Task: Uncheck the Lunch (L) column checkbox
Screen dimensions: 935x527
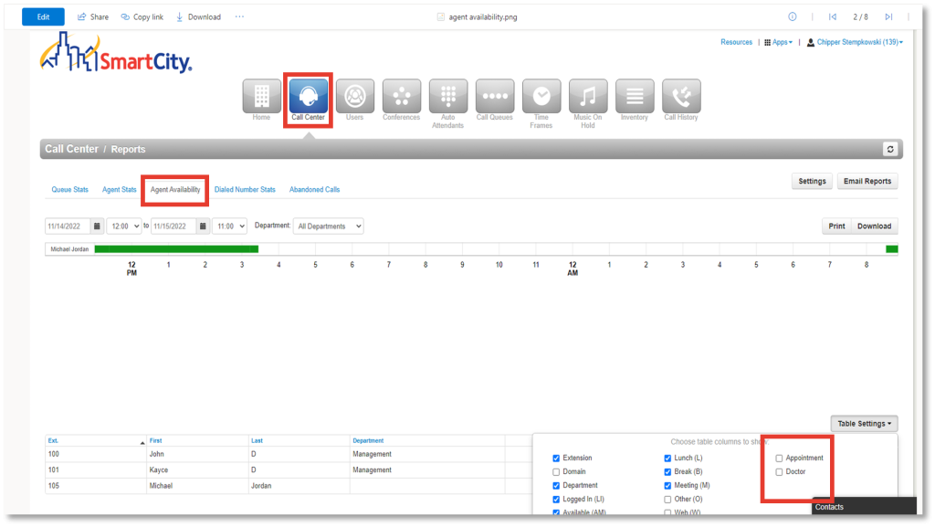Action: [x=668, y=458]
